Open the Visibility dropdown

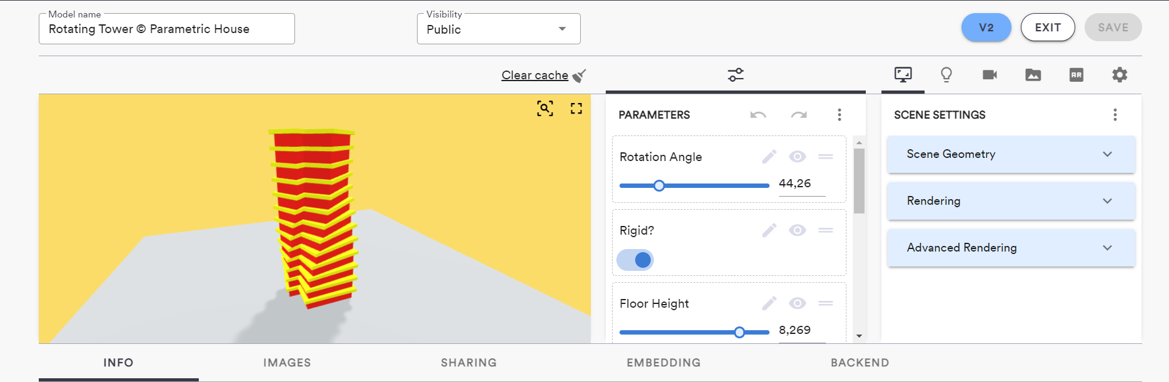[499, 29]
